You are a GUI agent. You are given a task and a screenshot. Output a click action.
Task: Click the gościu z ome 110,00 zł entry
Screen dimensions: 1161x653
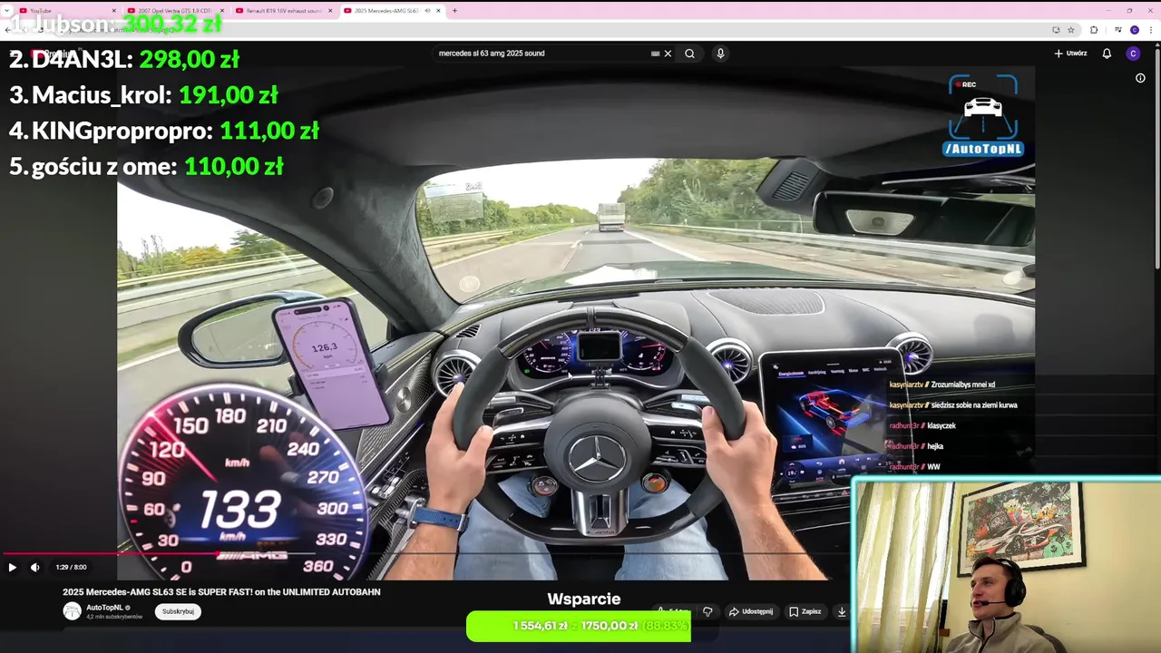(146, 166)
